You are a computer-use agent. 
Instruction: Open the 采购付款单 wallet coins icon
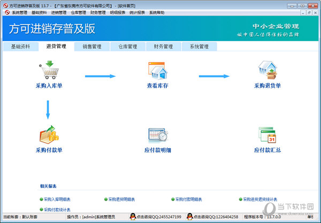click(49, 134)
